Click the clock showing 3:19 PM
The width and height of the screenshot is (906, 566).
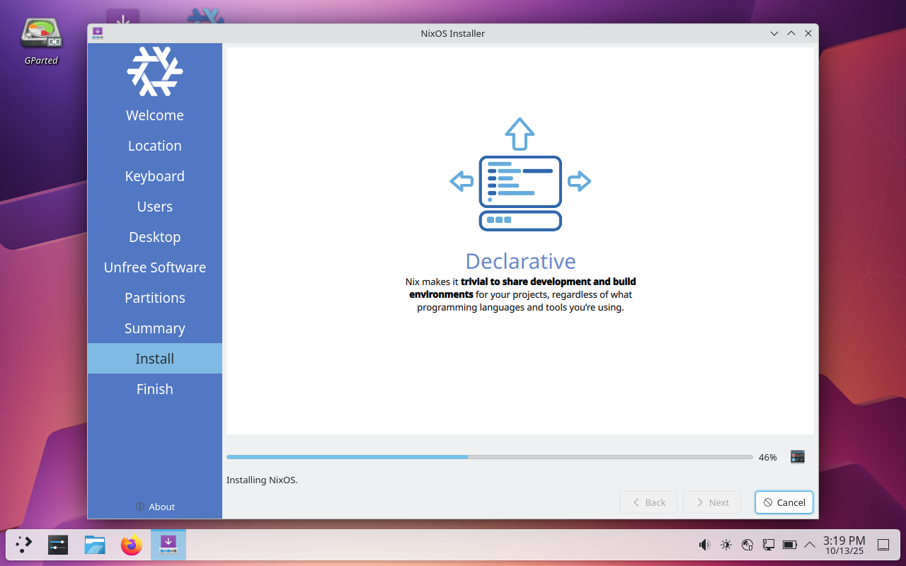tap(844, 545)
